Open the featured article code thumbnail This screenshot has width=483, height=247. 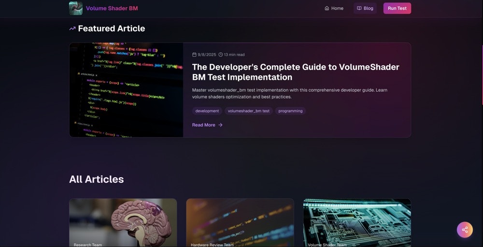coord(126,90)
